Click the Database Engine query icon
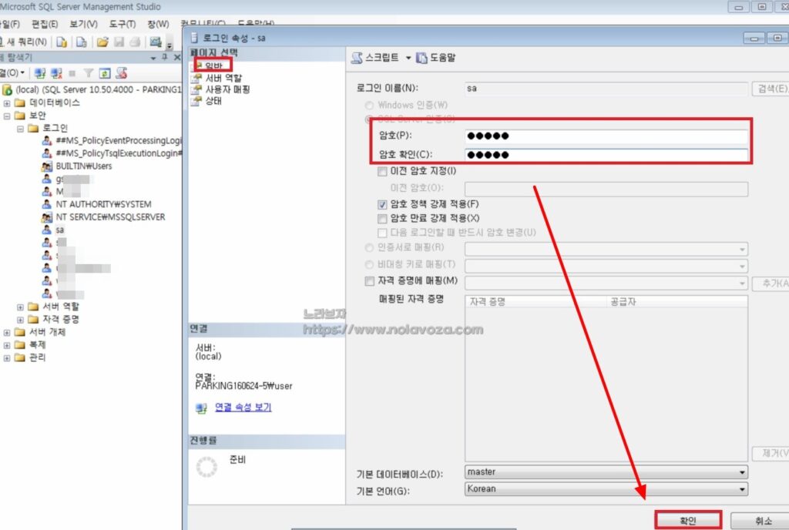Image resolution: width=789 pixels, height=530 pixels. pyautogui.click(x=62, y=42)
